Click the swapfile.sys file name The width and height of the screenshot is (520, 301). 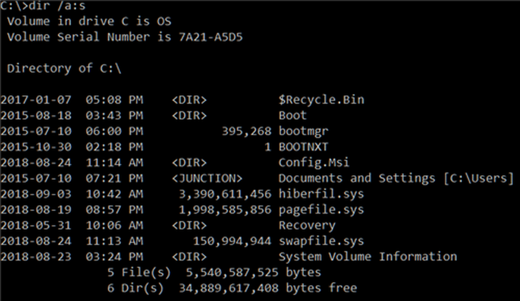(321, 241)
